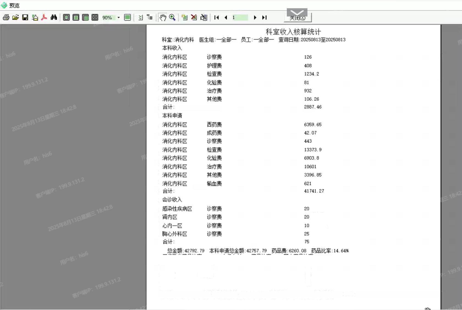The width and height of the screenshot is (462, 310).
Task: Jump to the last page
Action: (x=264, y=18)
